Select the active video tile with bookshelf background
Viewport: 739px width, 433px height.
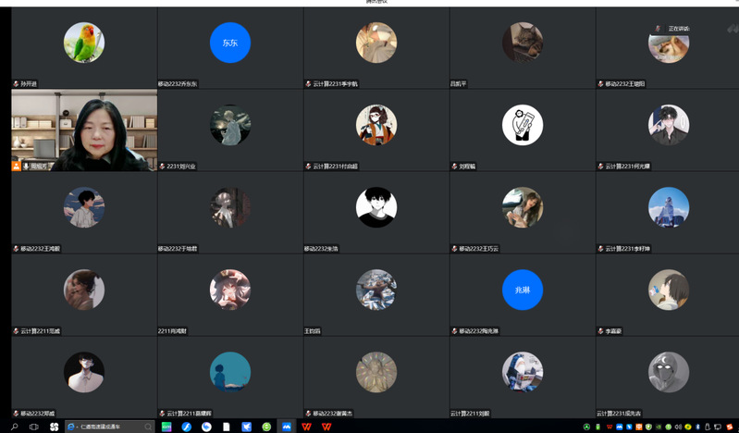pos(84,128)
